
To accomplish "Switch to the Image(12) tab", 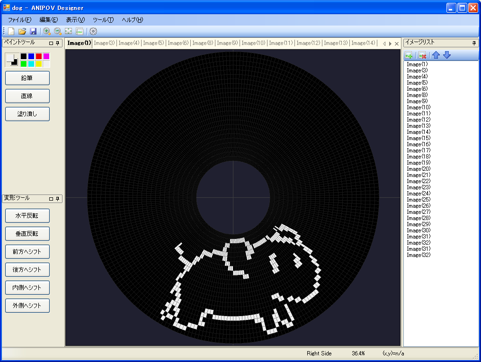I will coord(308,43).
